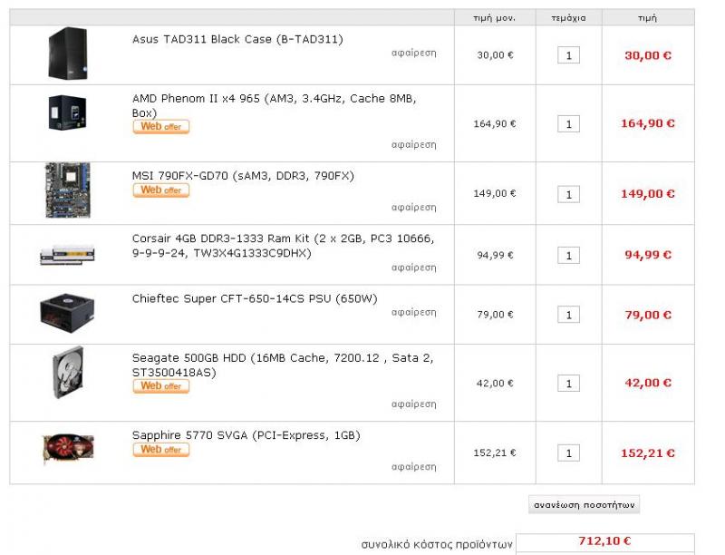Focus quantity field for MSI 790FX-GD70
Image resolution: width=725 pixels, height=555 pixels.
(x=569, y=194)
